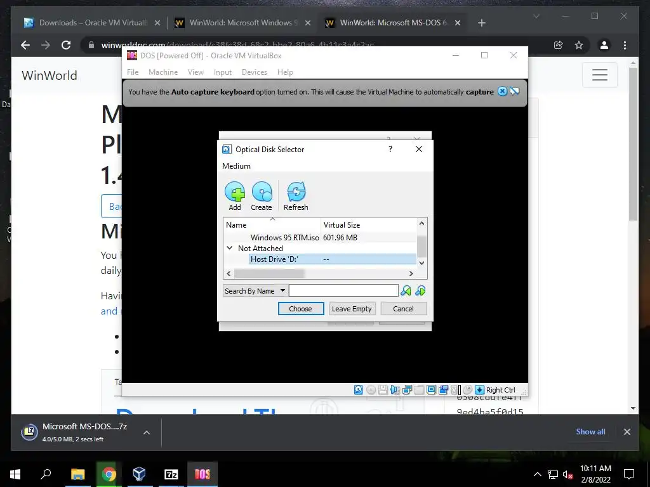The width and height of the screenshot is (650, 487).
Task: Click the audio status bar icon
Action: pyautogui.click(x=395, y=390)
